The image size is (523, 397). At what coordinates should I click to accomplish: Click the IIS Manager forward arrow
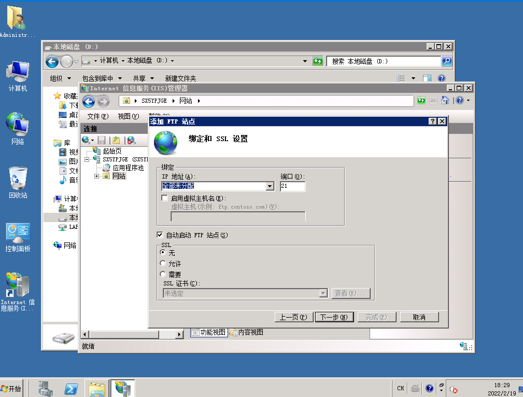click(104, 101)
